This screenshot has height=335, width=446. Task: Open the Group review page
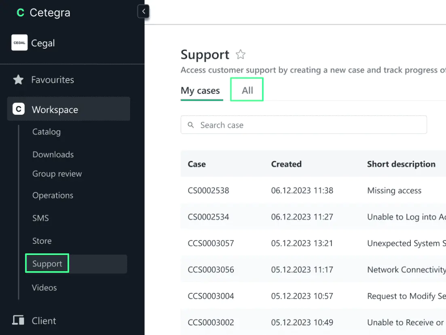click(x=57, y=174)
